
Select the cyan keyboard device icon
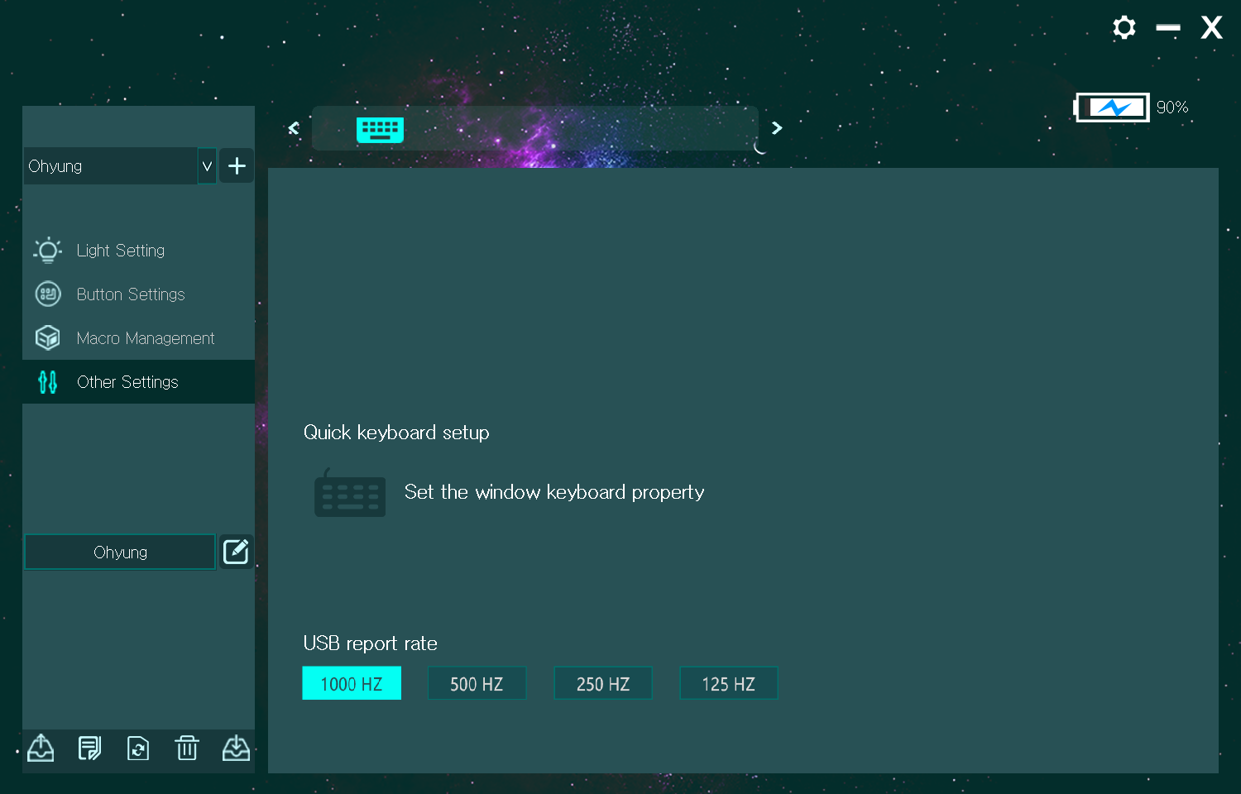(x=380, y=129)
